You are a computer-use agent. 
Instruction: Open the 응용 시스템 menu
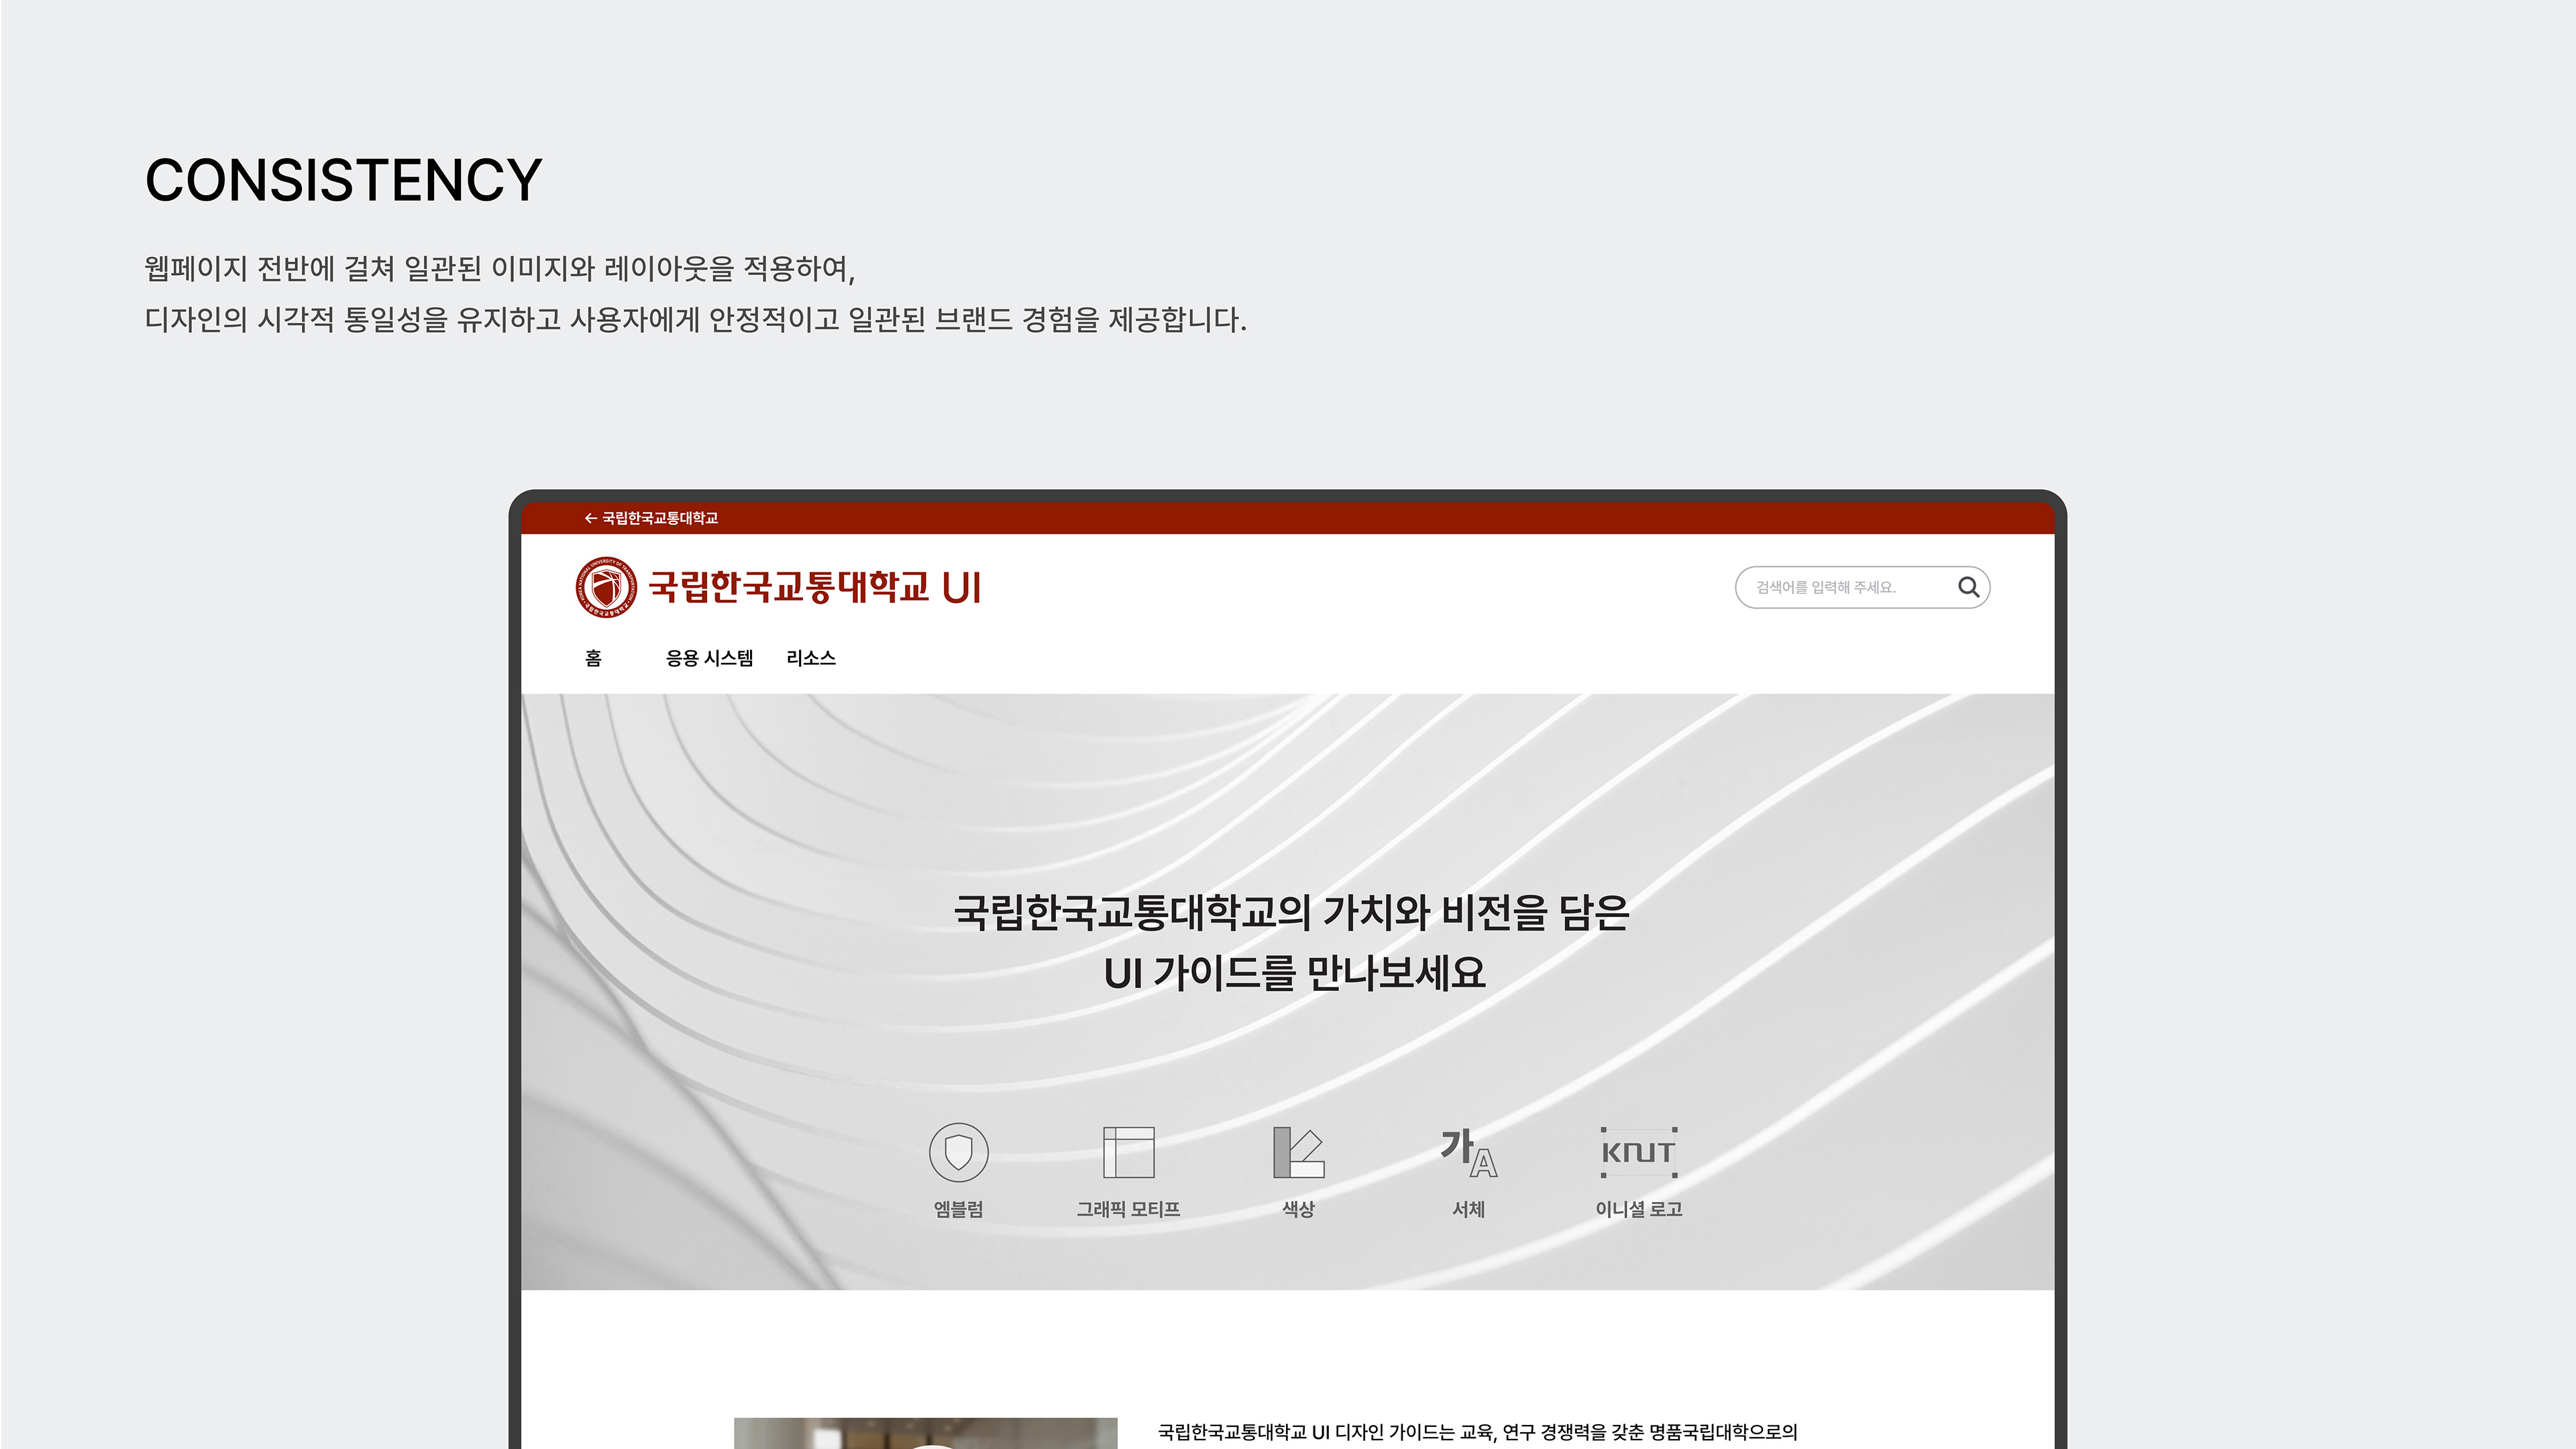pos(709,658)
